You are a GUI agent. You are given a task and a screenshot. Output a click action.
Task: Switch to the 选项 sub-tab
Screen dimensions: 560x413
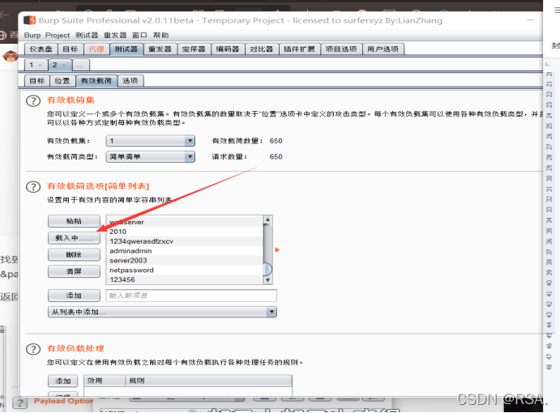point(130,81)
